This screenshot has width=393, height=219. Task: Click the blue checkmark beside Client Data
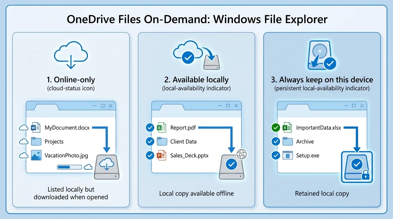pos(150,141)
